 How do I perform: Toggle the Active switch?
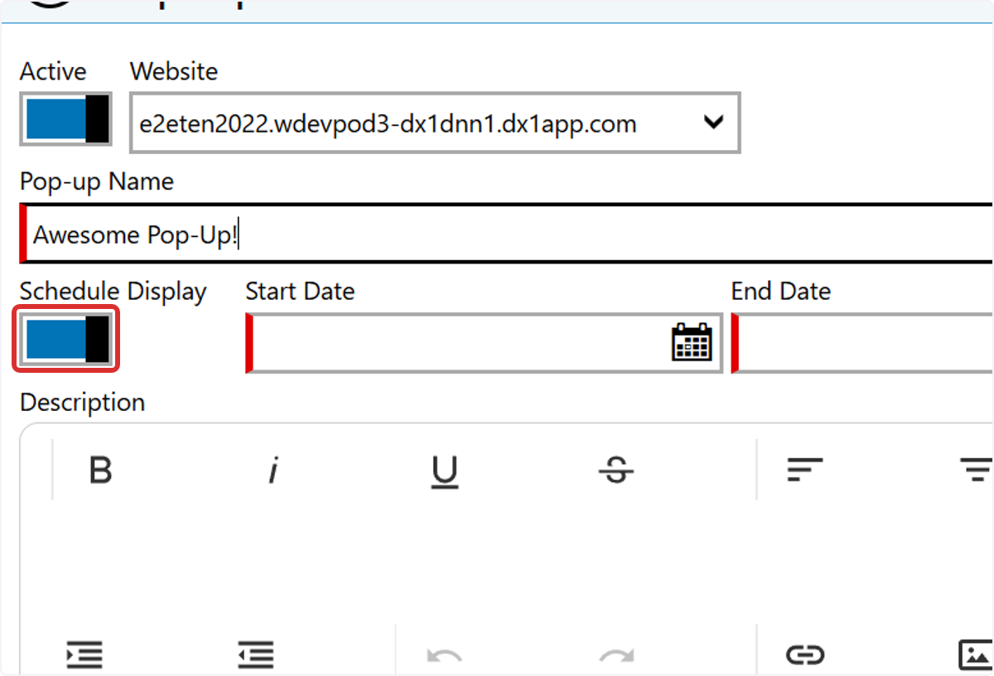65,121
